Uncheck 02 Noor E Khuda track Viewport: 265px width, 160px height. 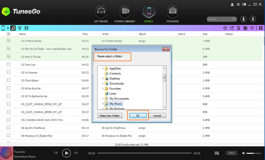[8, 57]
